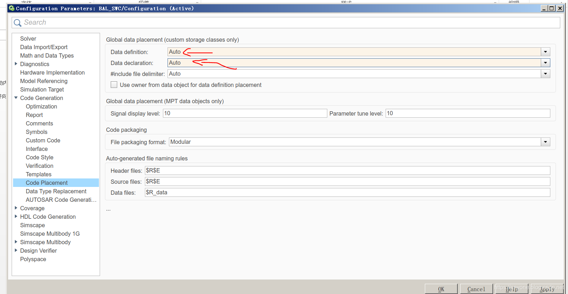Image resolution: width=568 pixels, height=294 pixels.
Task: Open Code Style settings
Action: click(x=40, y=157)
